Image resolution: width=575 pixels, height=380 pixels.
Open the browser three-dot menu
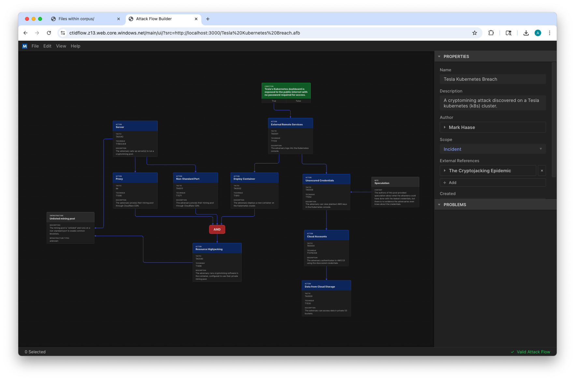[550, 33]
